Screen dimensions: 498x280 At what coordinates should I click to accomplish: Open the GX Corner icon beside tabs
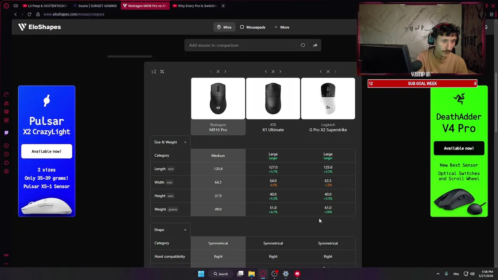point(16,6)
